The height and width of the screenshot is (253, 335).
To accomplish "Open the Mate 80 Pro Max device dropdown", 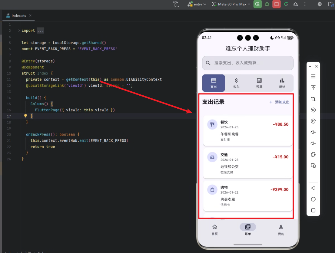I will coord(231,4).
